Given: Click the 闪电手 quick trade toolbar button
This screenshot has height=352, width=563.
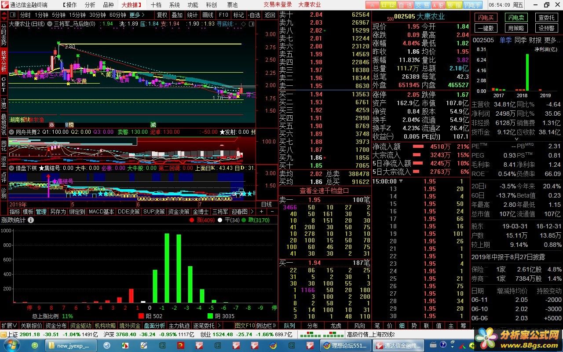Looking at the screenshot, I should 473,5.
